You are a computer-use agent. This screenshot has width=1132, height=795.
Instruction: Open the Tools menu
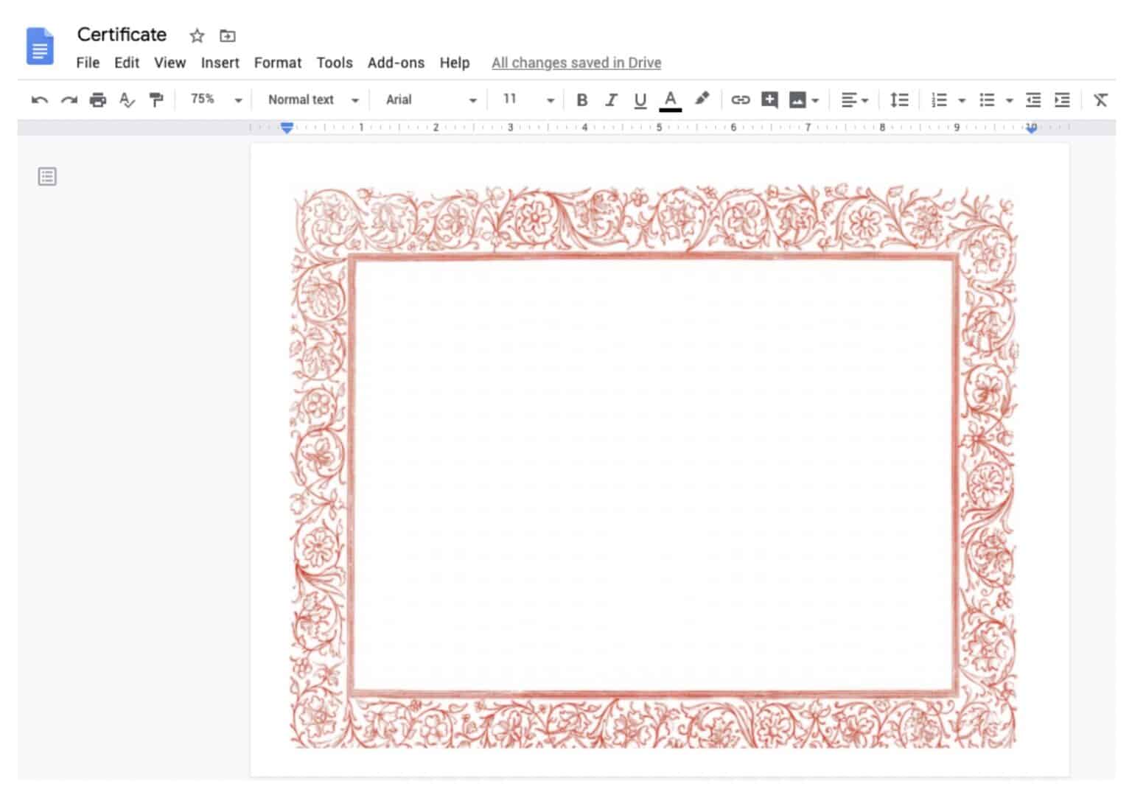[x=335, y=63]
